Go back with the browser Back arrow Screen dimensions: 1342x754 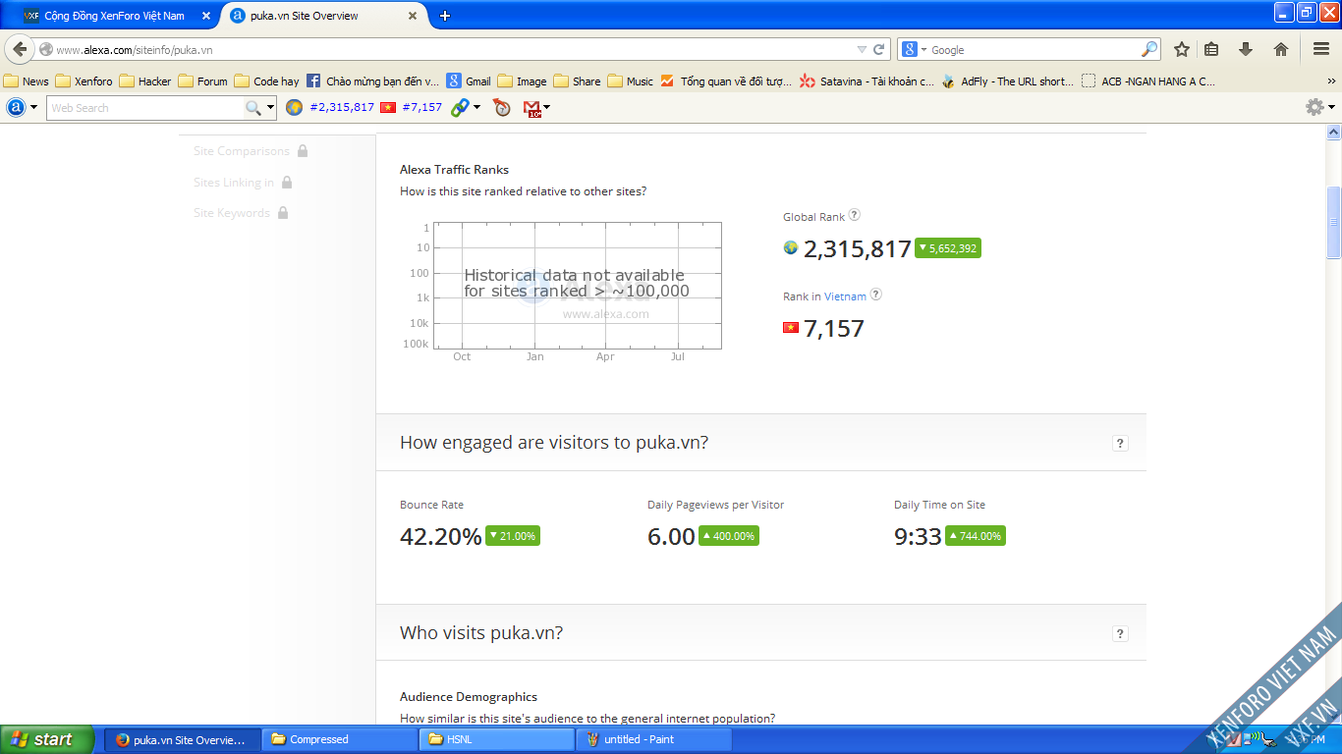tap(20, 49)
